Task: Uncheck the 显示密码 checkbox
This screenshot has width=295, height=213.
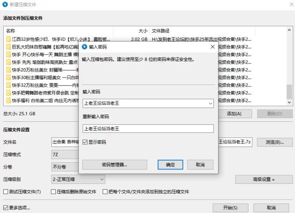Action: (x=85, y=142)
